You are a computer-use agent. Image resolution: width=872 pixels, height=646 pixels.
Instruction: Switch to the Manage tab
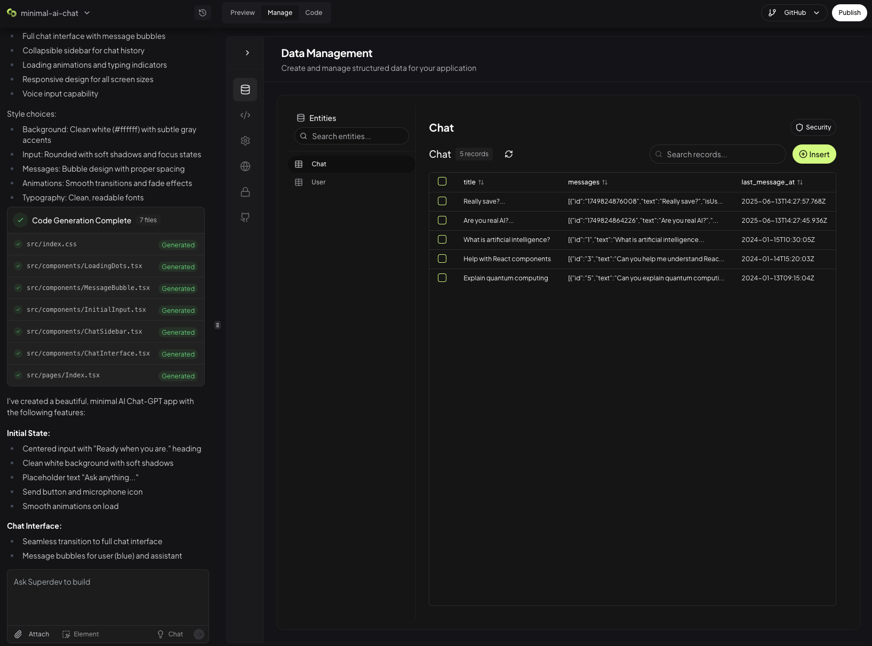280,13
